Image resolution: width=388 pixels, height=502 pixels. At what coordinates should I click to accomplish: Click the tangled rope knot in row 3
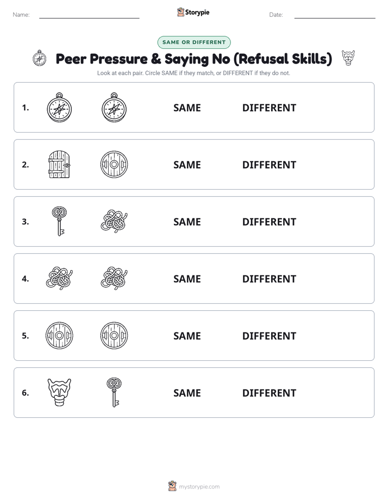click(x=114, y=222)
